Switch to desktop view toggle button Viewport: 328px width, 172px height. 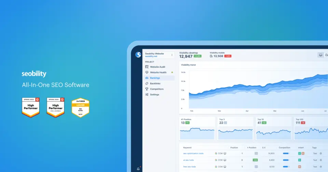pyautogui.click(x=320, y=55)
